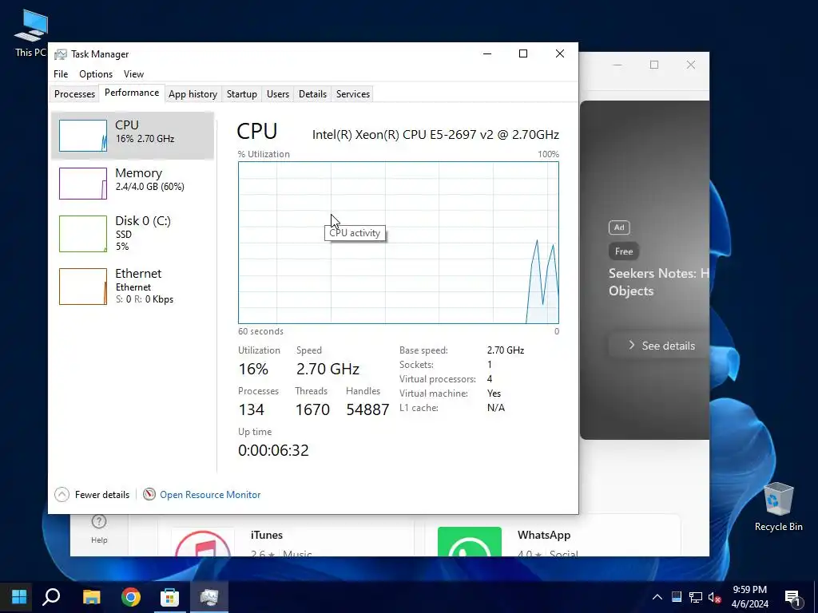The width and height of the screenshot is (818, 613).
Task: Open taskbar Search magnifier
Action: (51, 597)
